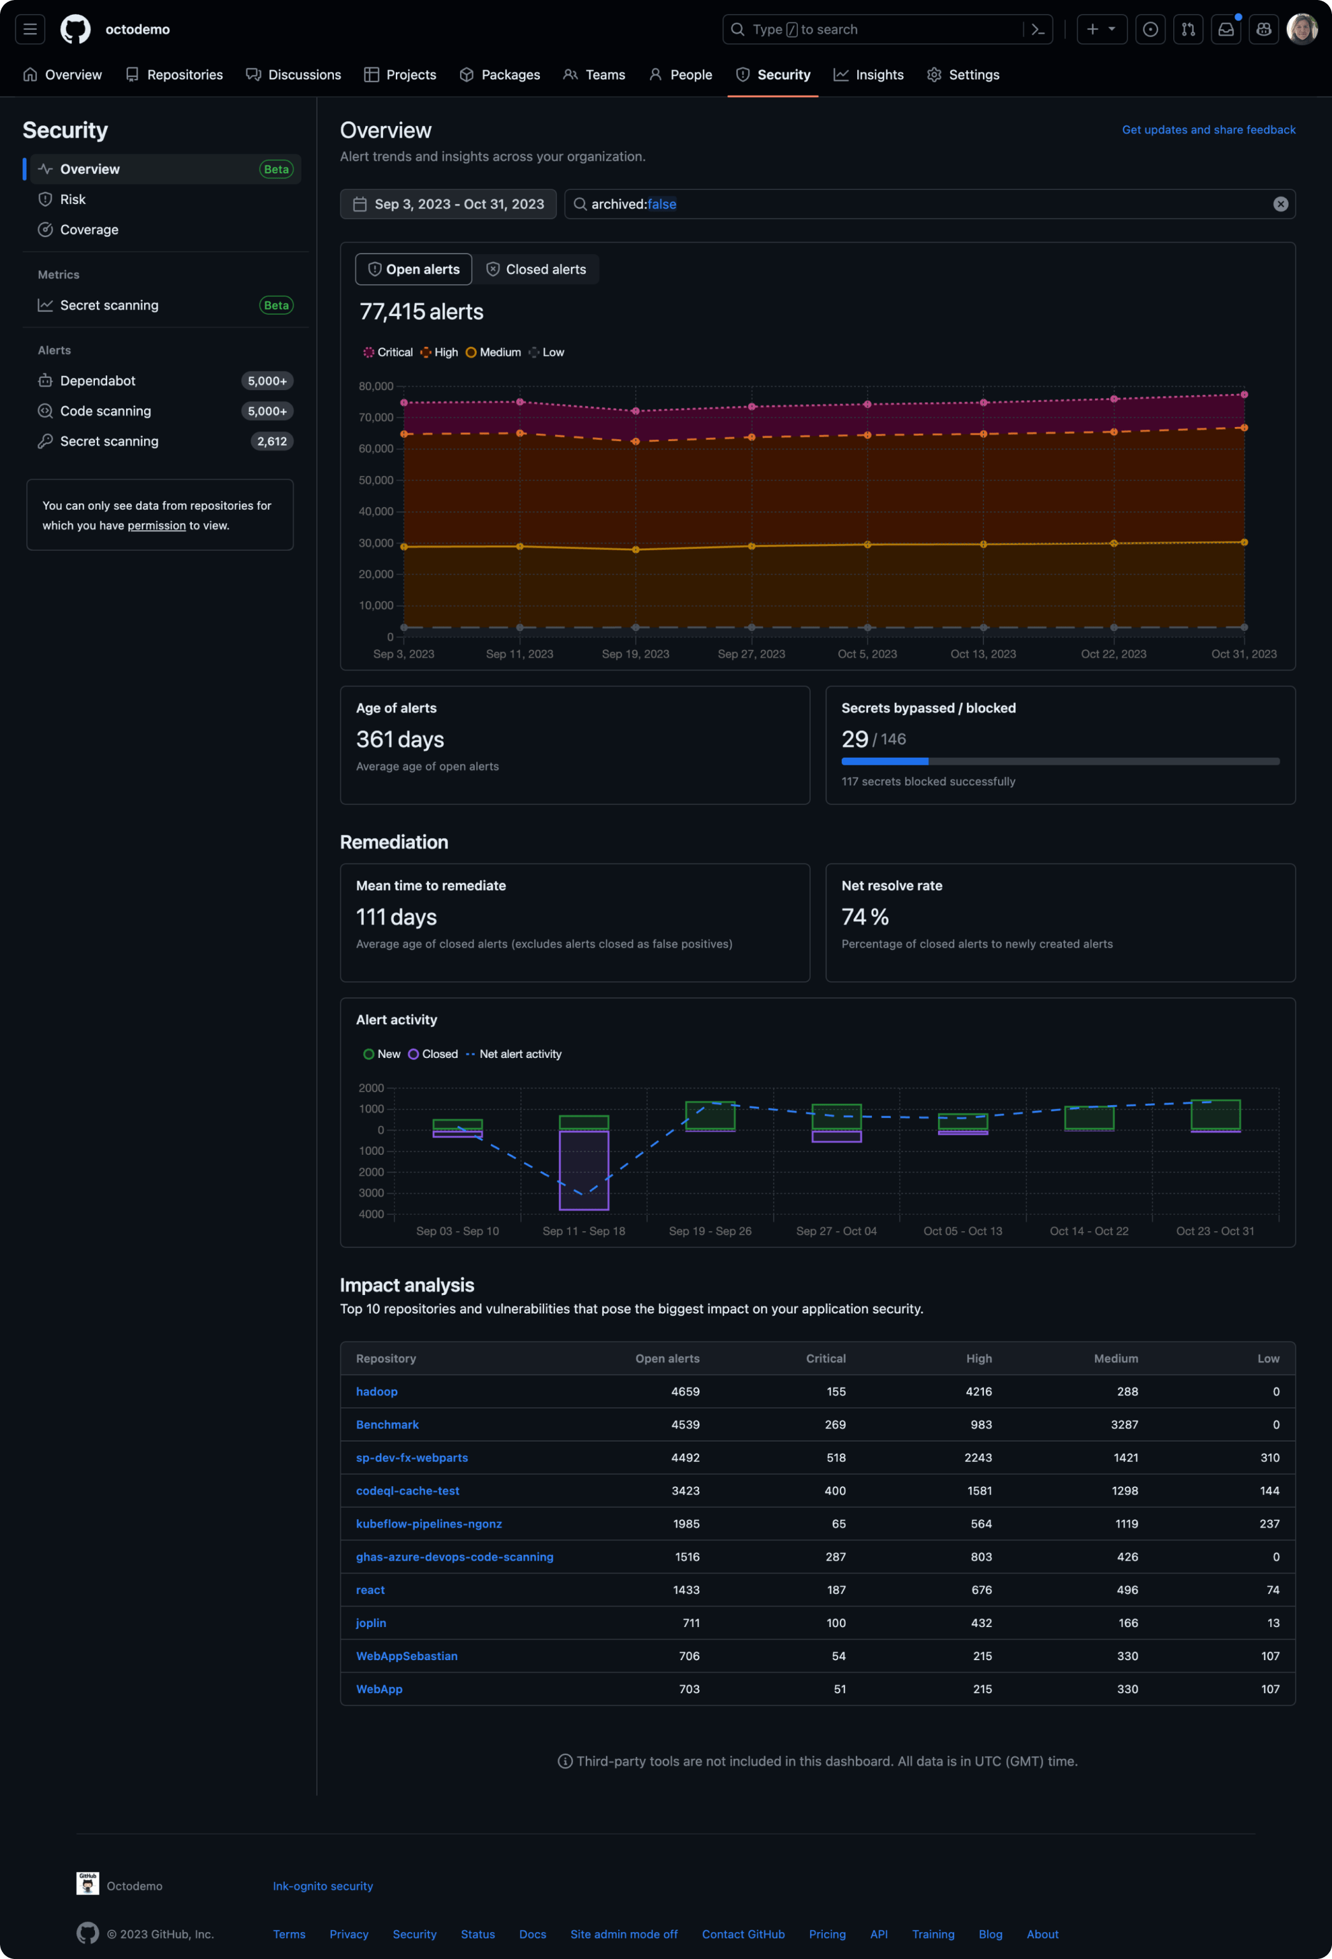Open the Copilot icon in header
This screenshot has height=1959, width=1332.
1264,29
